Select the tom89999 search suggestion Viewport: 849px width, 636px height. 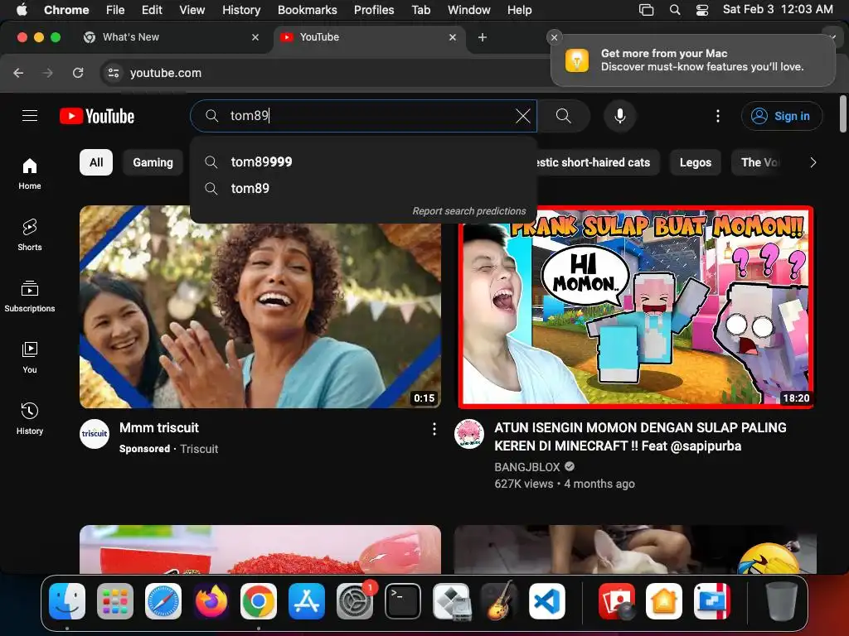363,161
